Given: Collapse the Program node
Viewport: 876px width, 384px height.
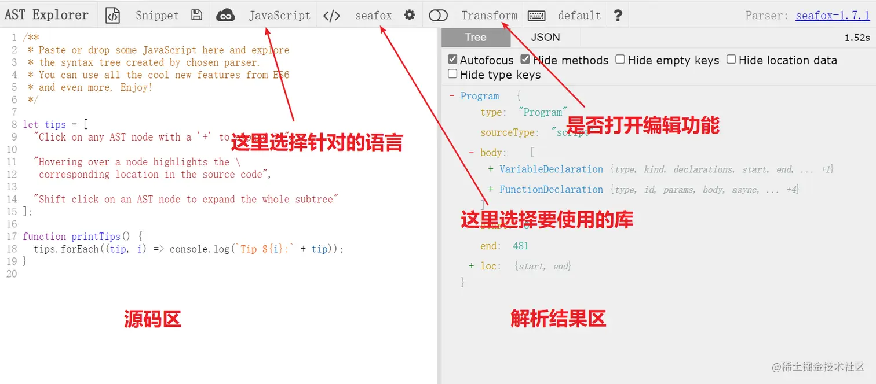Looking at the screenshot, I should tap(452, 96).
